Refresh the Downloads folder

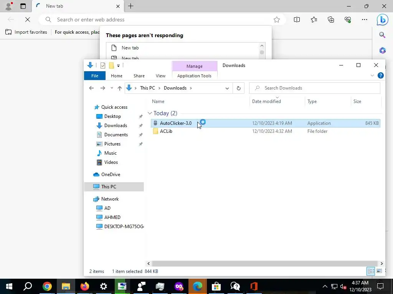point(239,88)
